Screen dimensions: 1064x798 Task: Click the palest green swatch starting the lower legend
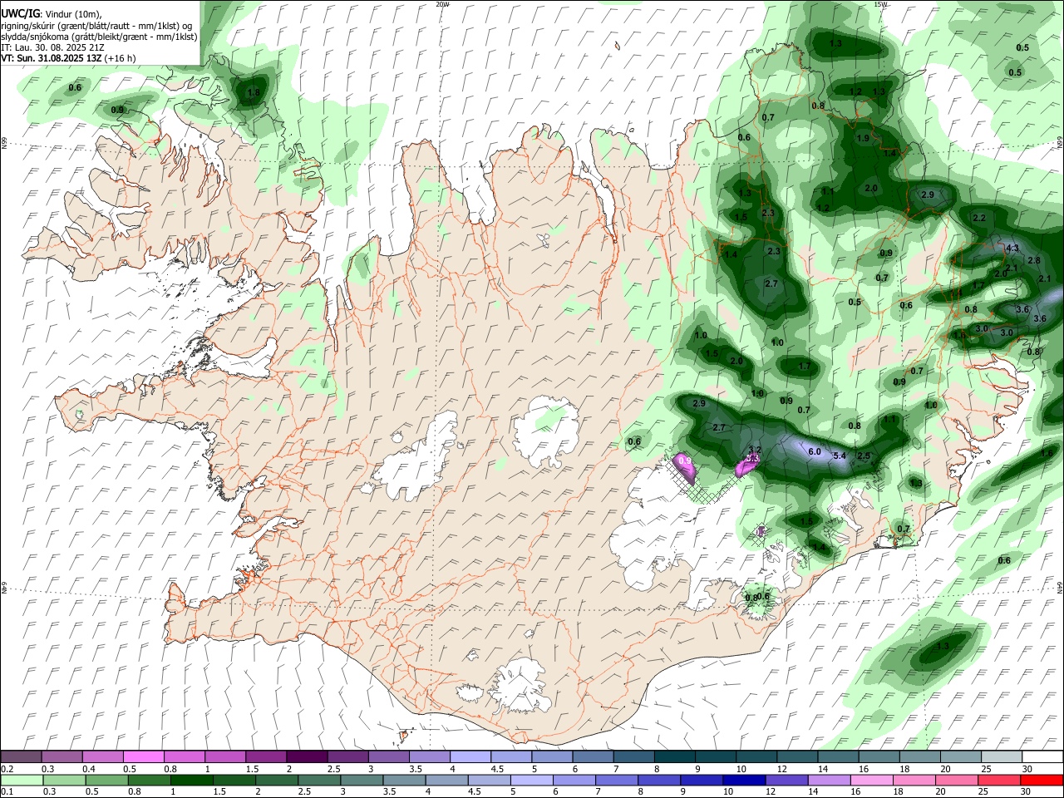click(x=22, y=780)
